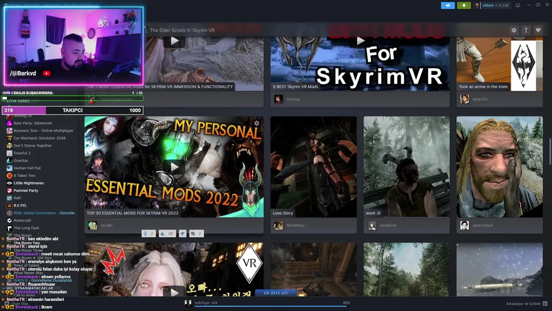This screenshot has height=311, width=552.
Task: Open the tavern interior screenshot thumbnail
Action: pos(314,270)
